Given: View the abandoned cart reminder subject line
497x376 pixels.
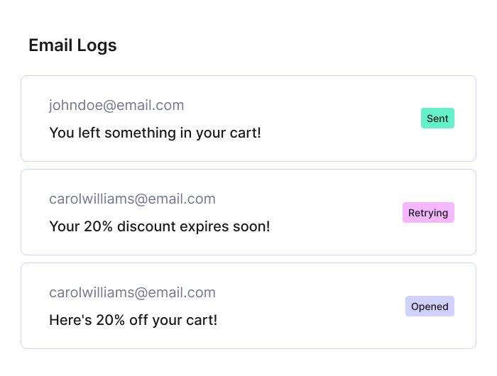Looking at the screenshot, I should click(x=155, y=133).
